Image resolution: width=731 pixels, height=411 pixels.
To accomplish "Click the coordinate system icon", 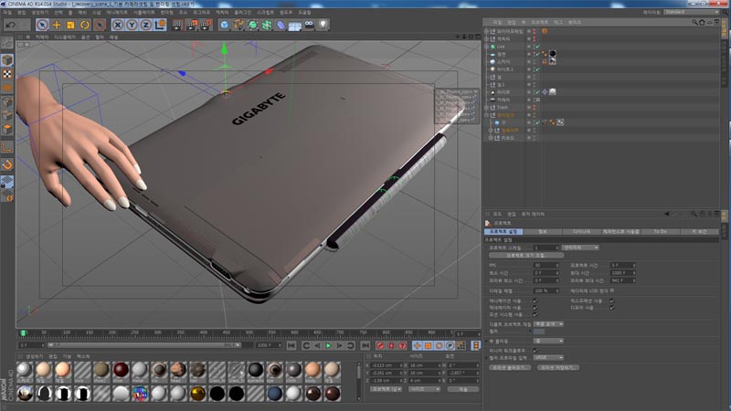I will [160, 25].
